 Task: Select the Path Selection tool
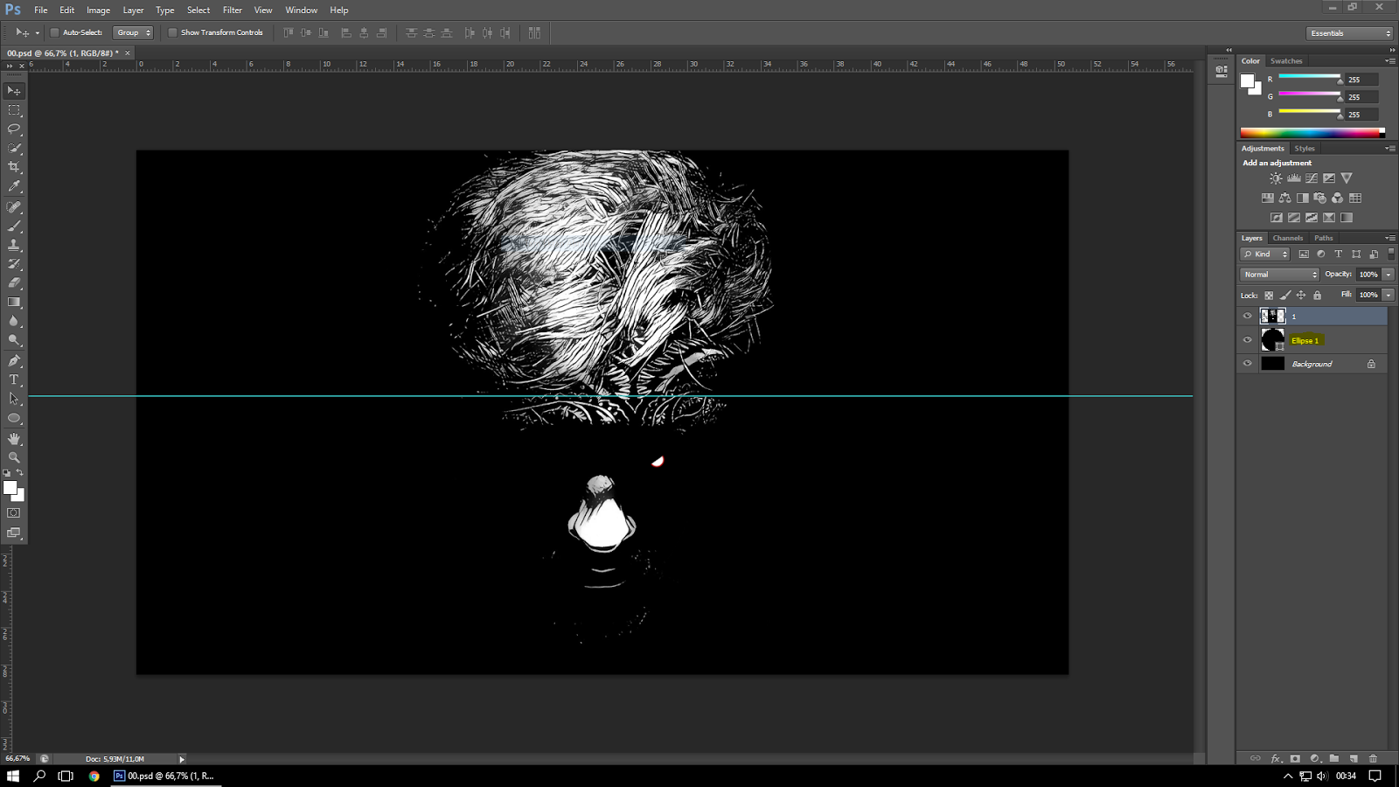14,399
